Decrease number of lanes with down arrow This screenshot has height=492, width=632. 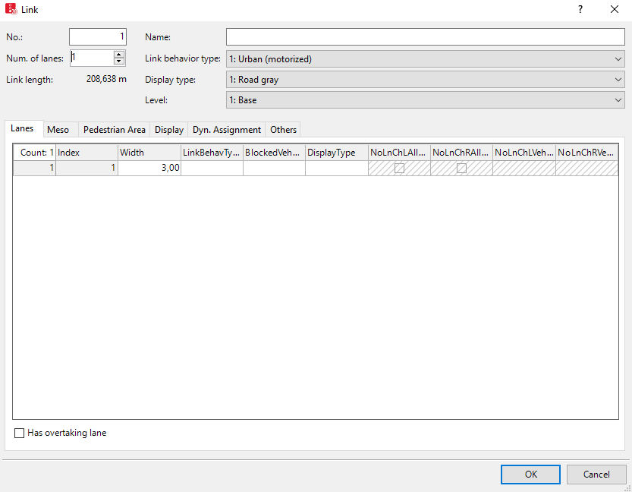pyautogui.click(x=119, y=61)
